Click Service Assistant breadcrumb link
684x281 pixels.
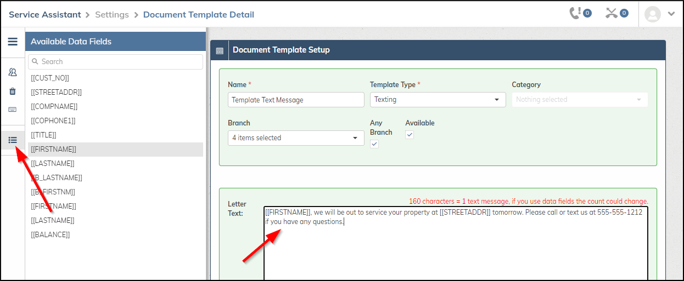pyautogui.click(x=44, y=15)
